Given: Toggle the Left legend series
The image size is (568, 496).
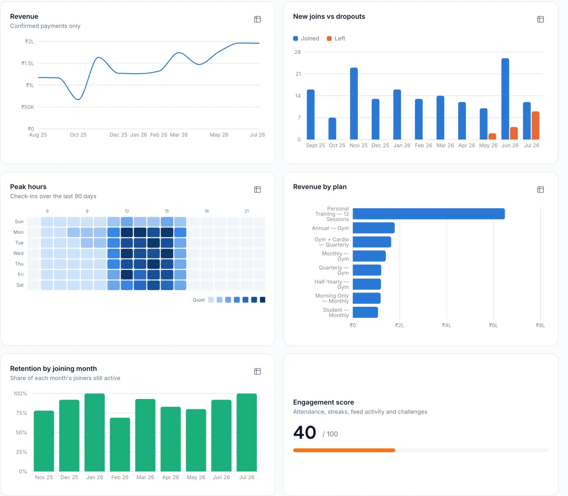Looking at the screenshot, I should click(336, 38).
